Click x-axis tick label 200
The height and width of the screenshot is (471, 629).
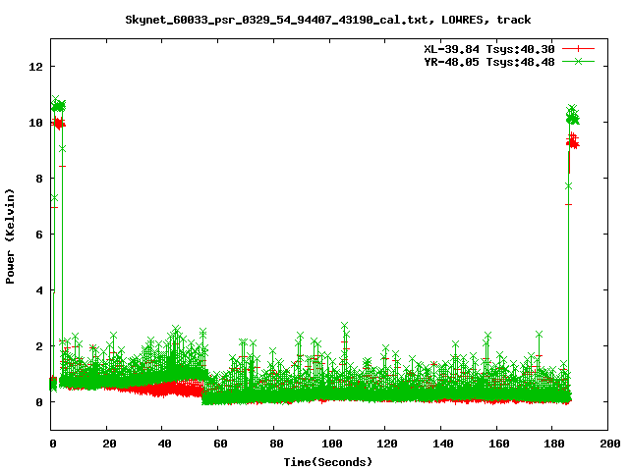coord(609,444)
